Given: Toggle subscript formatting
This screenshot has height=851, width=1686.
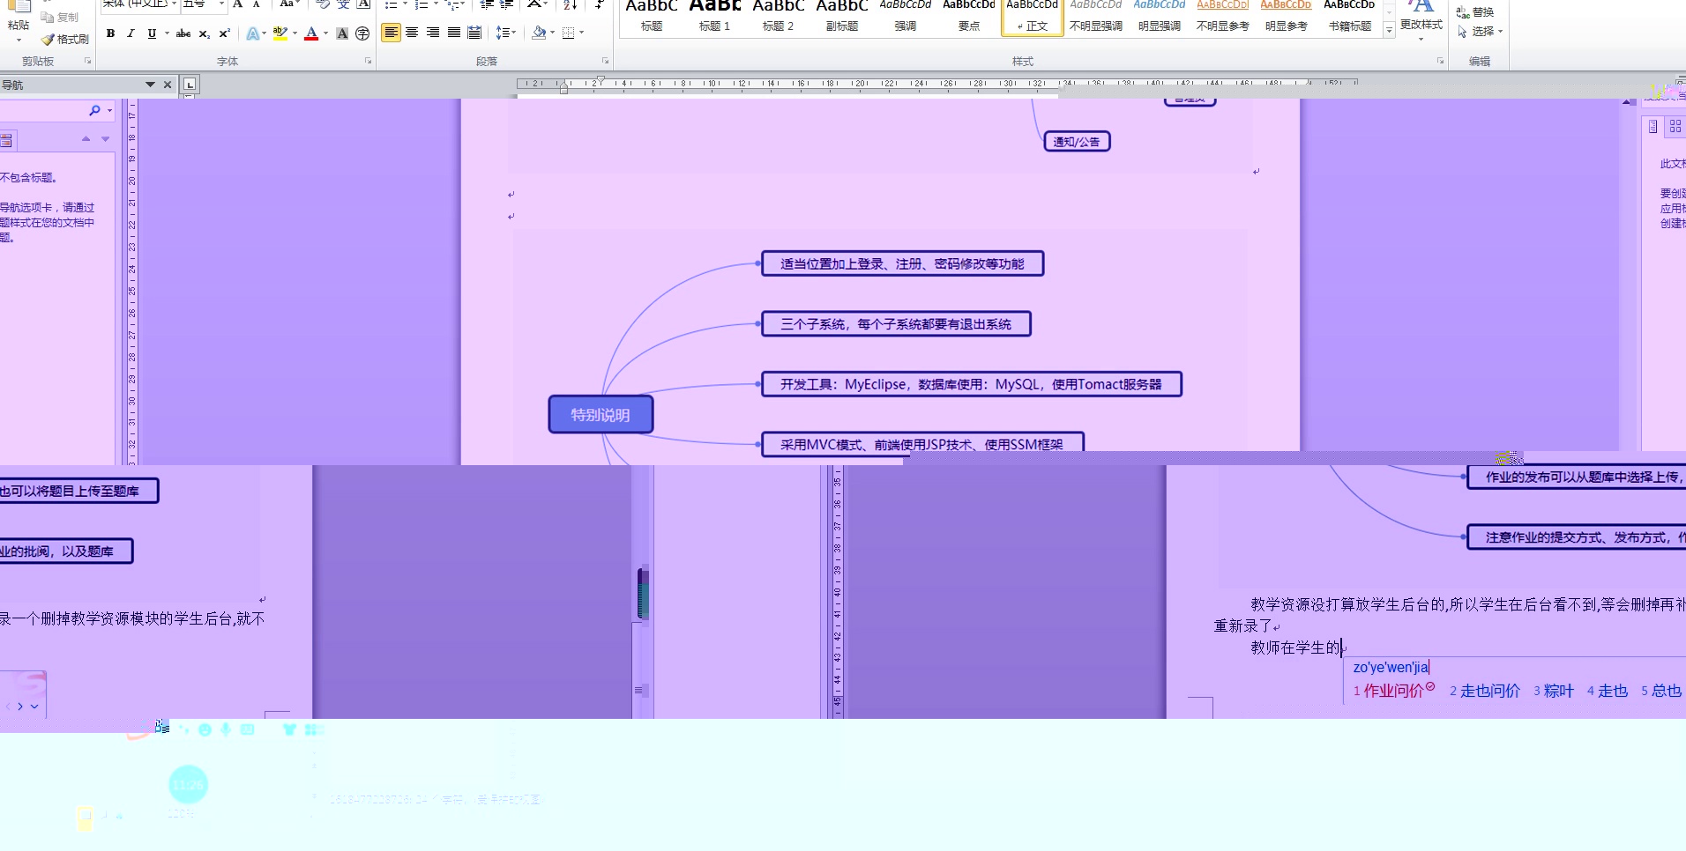Looking at the screenshot, I should 204,35.
